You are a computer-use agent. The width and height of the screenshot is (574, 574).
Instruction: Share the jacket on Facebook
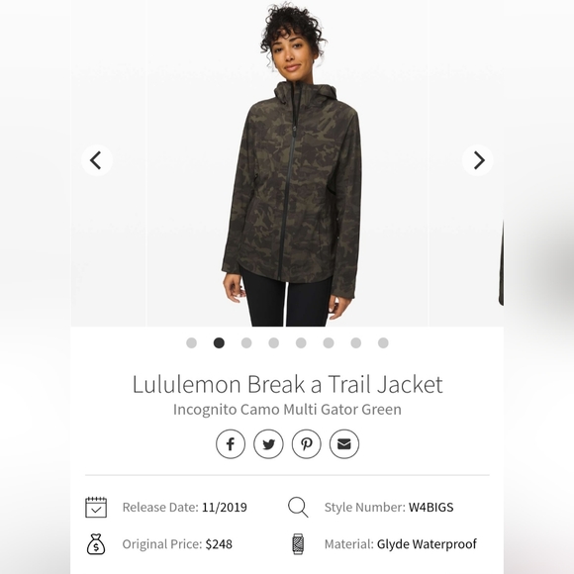coord(231,444)
